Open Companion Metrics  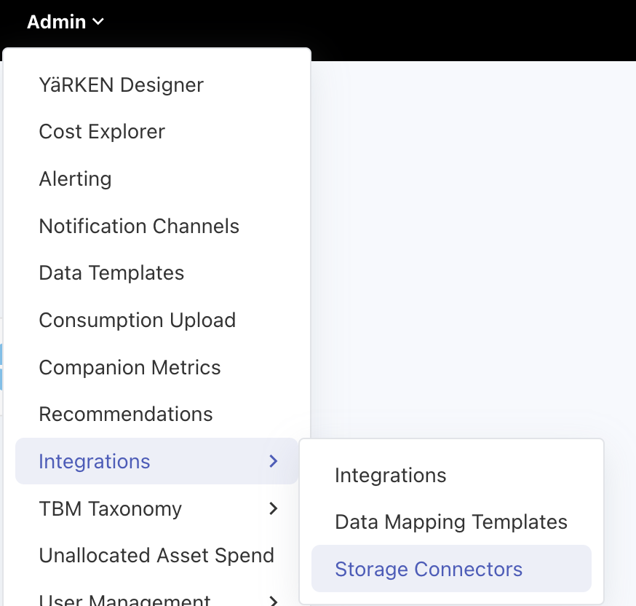(130, 368)
